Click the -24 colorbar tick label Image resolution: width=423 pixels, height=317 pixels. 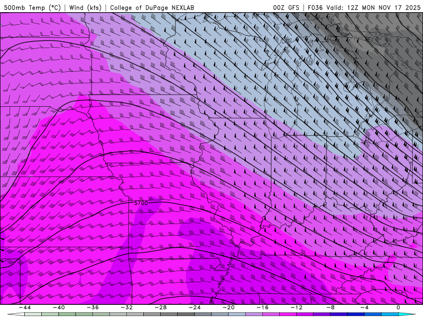tap(195, 307)
